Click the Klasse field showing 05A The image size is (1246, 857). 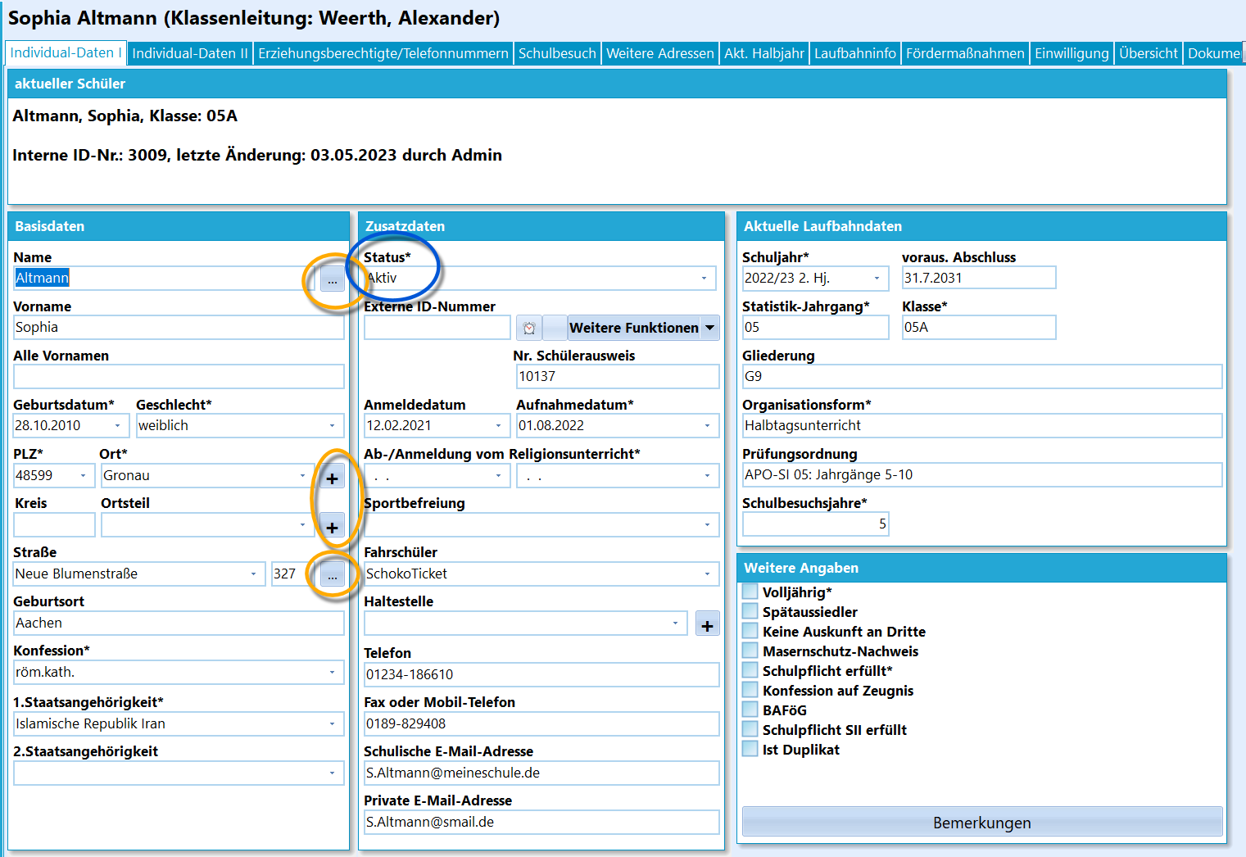click(x=979, y=328)
